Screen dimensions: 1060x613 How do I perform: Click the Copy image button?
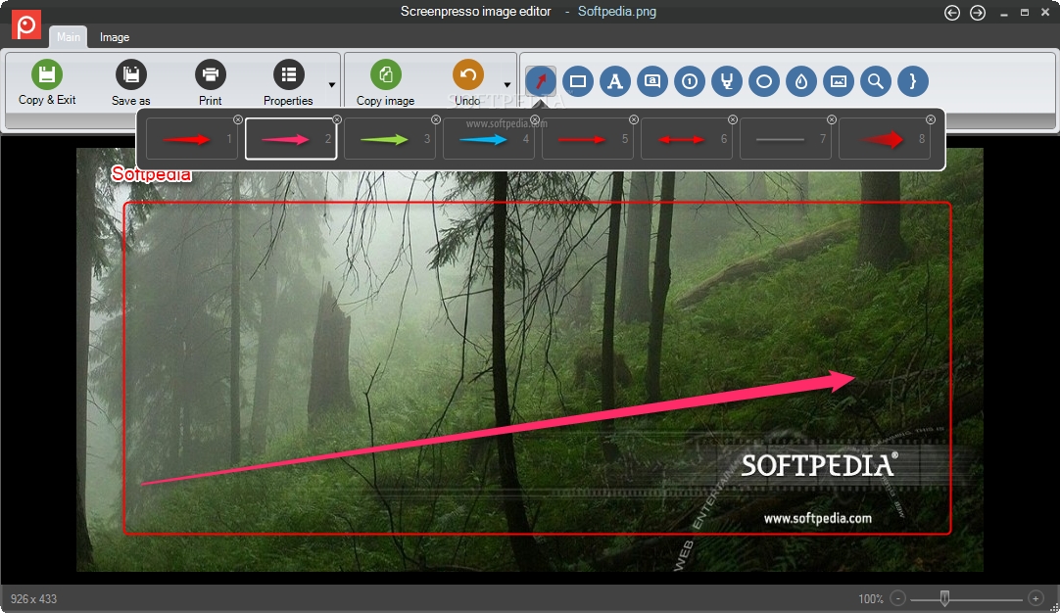[x=385, y=83]
